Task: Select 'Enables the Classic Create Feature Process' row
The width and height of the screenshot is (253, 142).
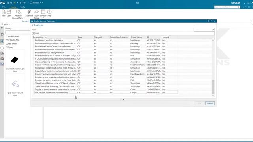Action: [106, 47]
